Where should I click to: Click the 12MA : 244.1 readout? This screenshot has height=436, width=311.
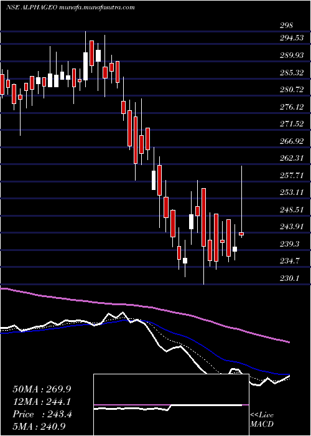[x=42, y=402]
